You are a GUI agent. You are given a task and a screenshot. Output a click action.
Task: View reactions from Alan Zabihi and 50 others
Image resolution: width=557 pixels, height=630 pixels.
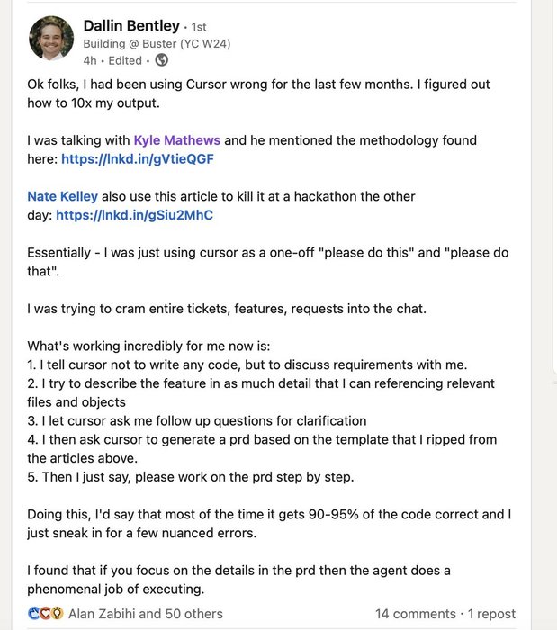click(145, 614)
